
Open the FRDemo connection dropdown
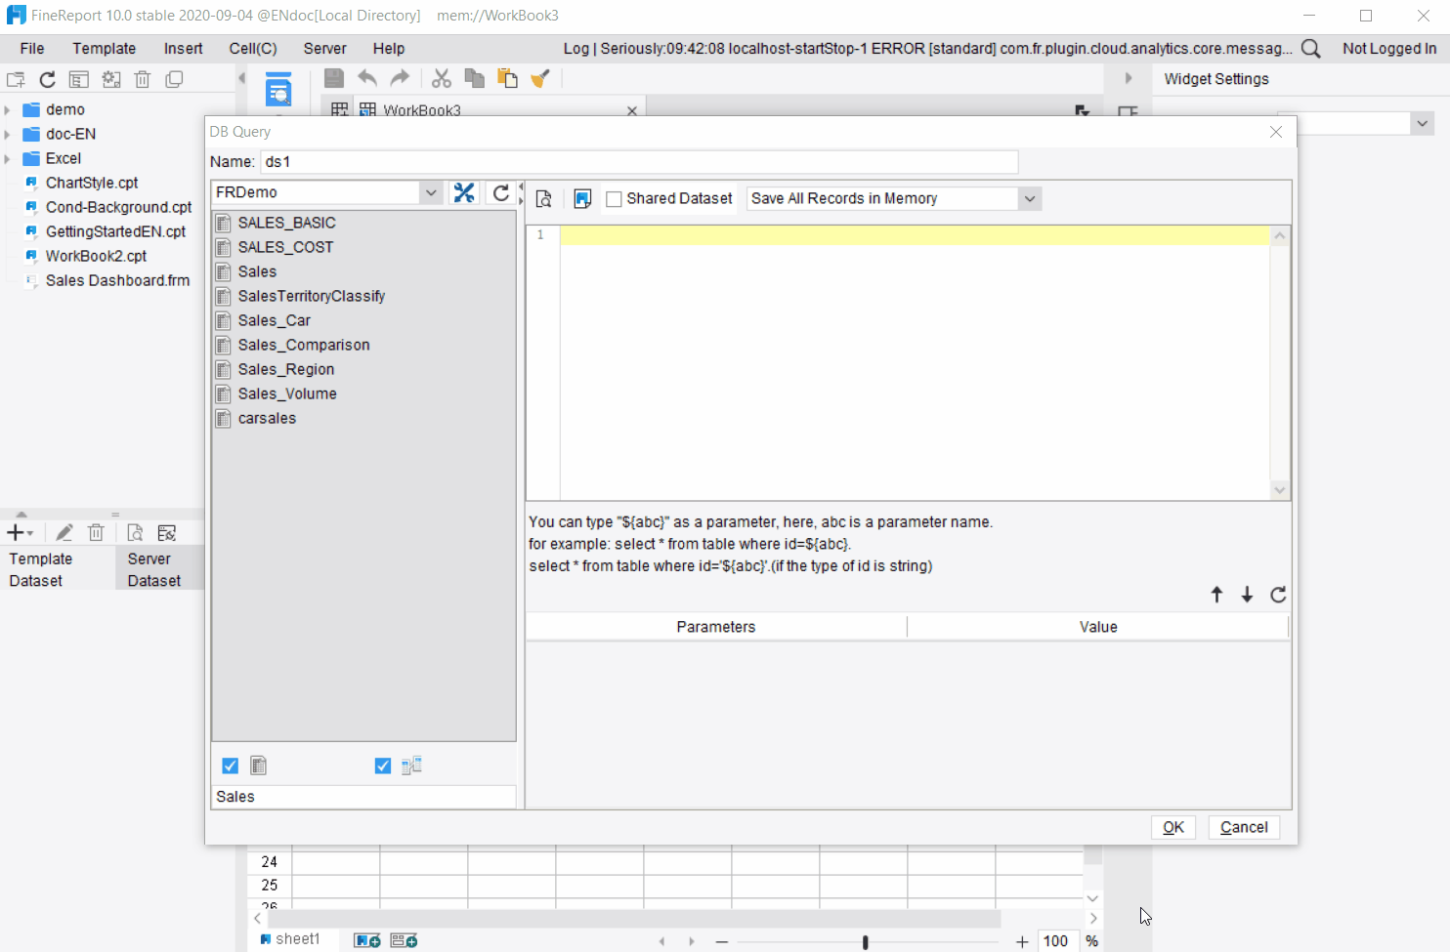tap(431, 193)
